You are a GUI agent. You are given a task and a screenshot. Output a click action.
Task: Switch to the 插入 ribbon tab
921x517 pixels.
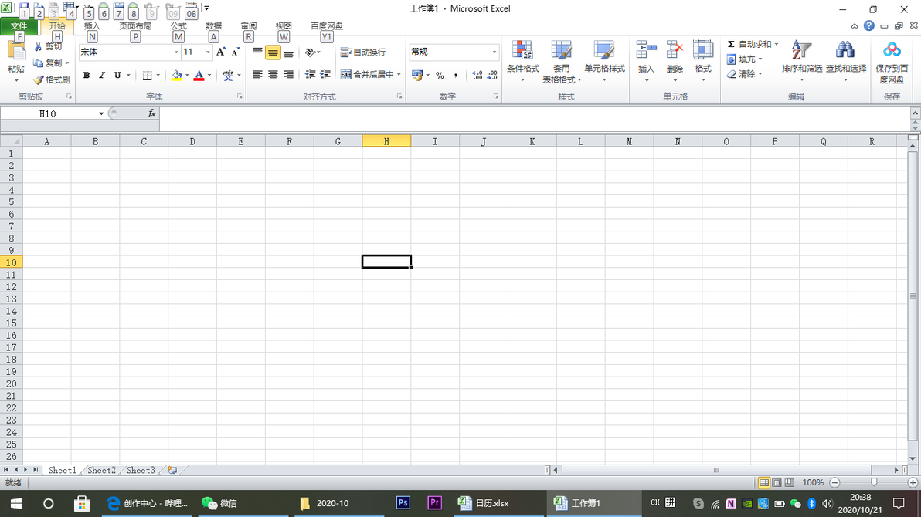pyautogui.click(x=92, y=25)
